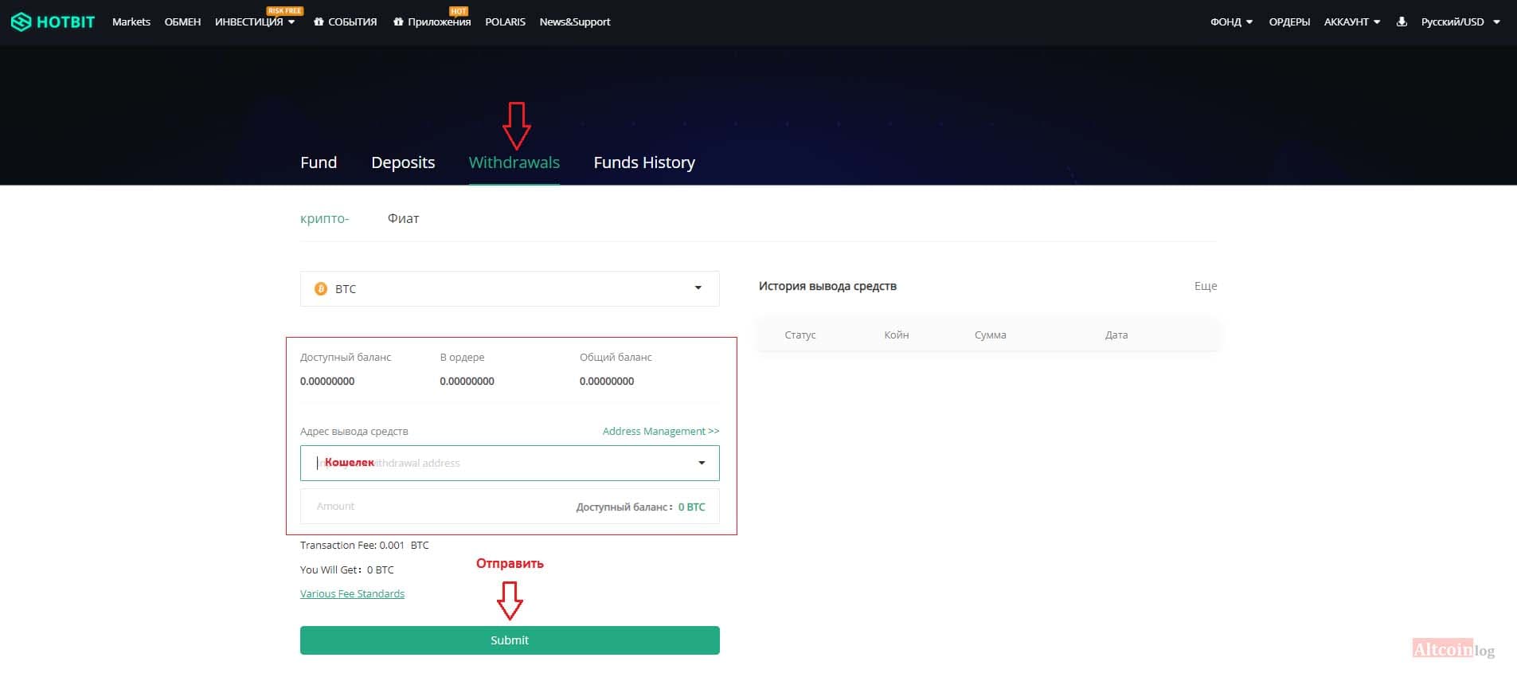Screen dimensions: 1517x681
Task: Open the POLARIS menu item
Action: click(505, 22)
